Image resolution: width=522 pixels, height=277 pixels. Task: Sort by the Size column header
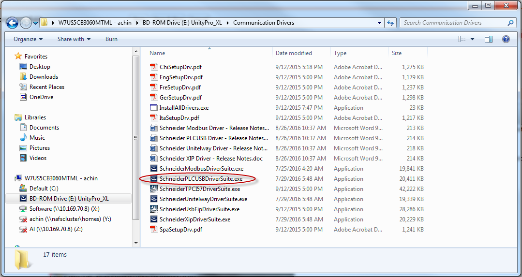pos(397,53)
